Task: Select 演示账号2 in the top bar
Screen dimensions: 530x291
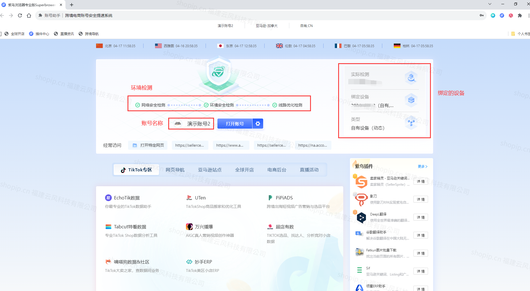Action: 225,26
